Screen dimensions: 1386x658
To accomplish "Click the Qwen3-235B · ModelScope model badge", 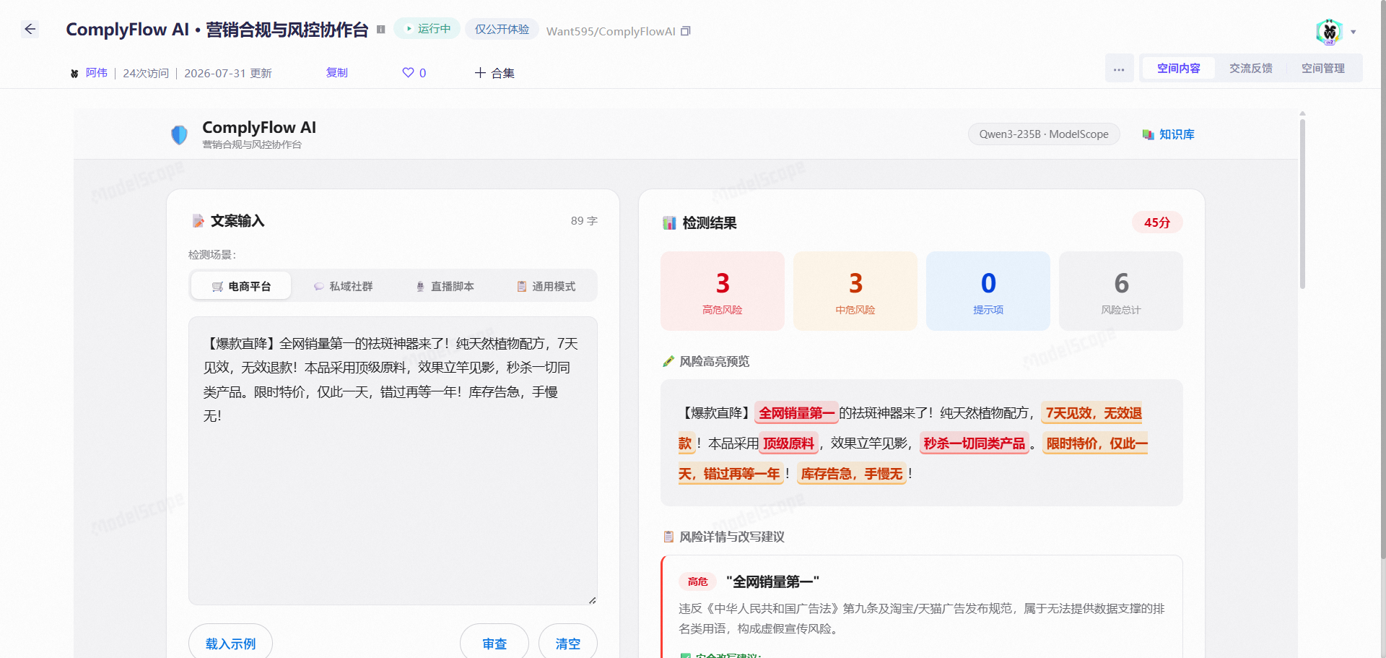I will [1044, 134].
